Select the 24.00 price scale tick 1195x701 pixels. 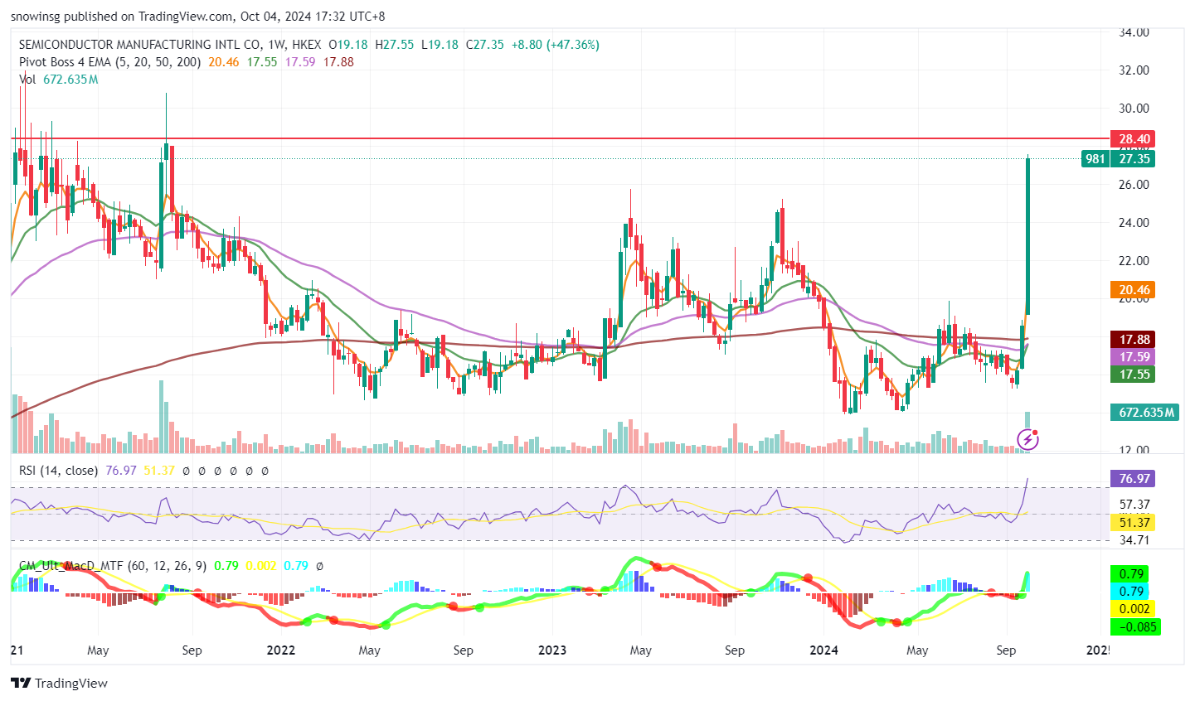1134,223
